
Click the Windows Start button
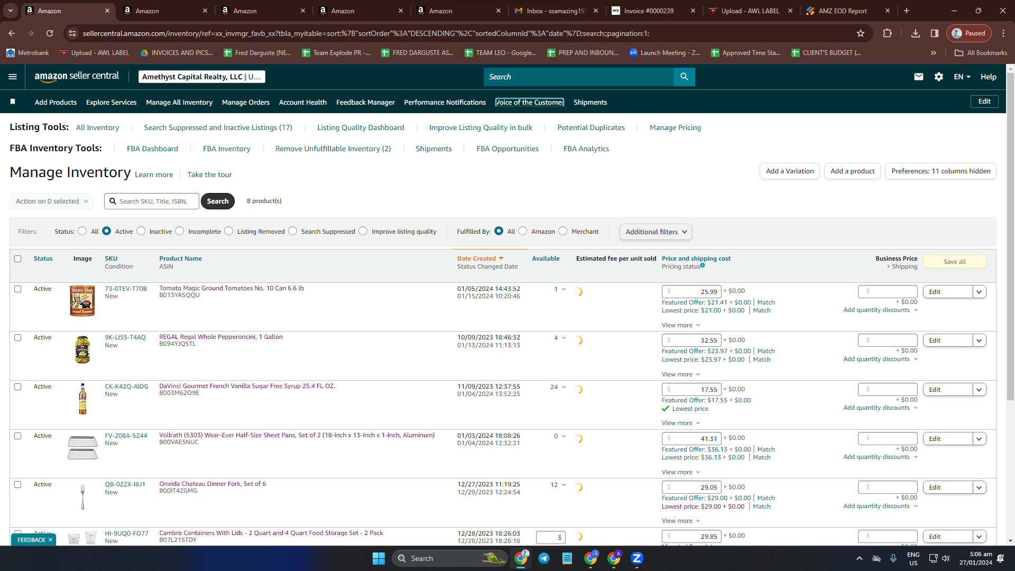[379, 558]
